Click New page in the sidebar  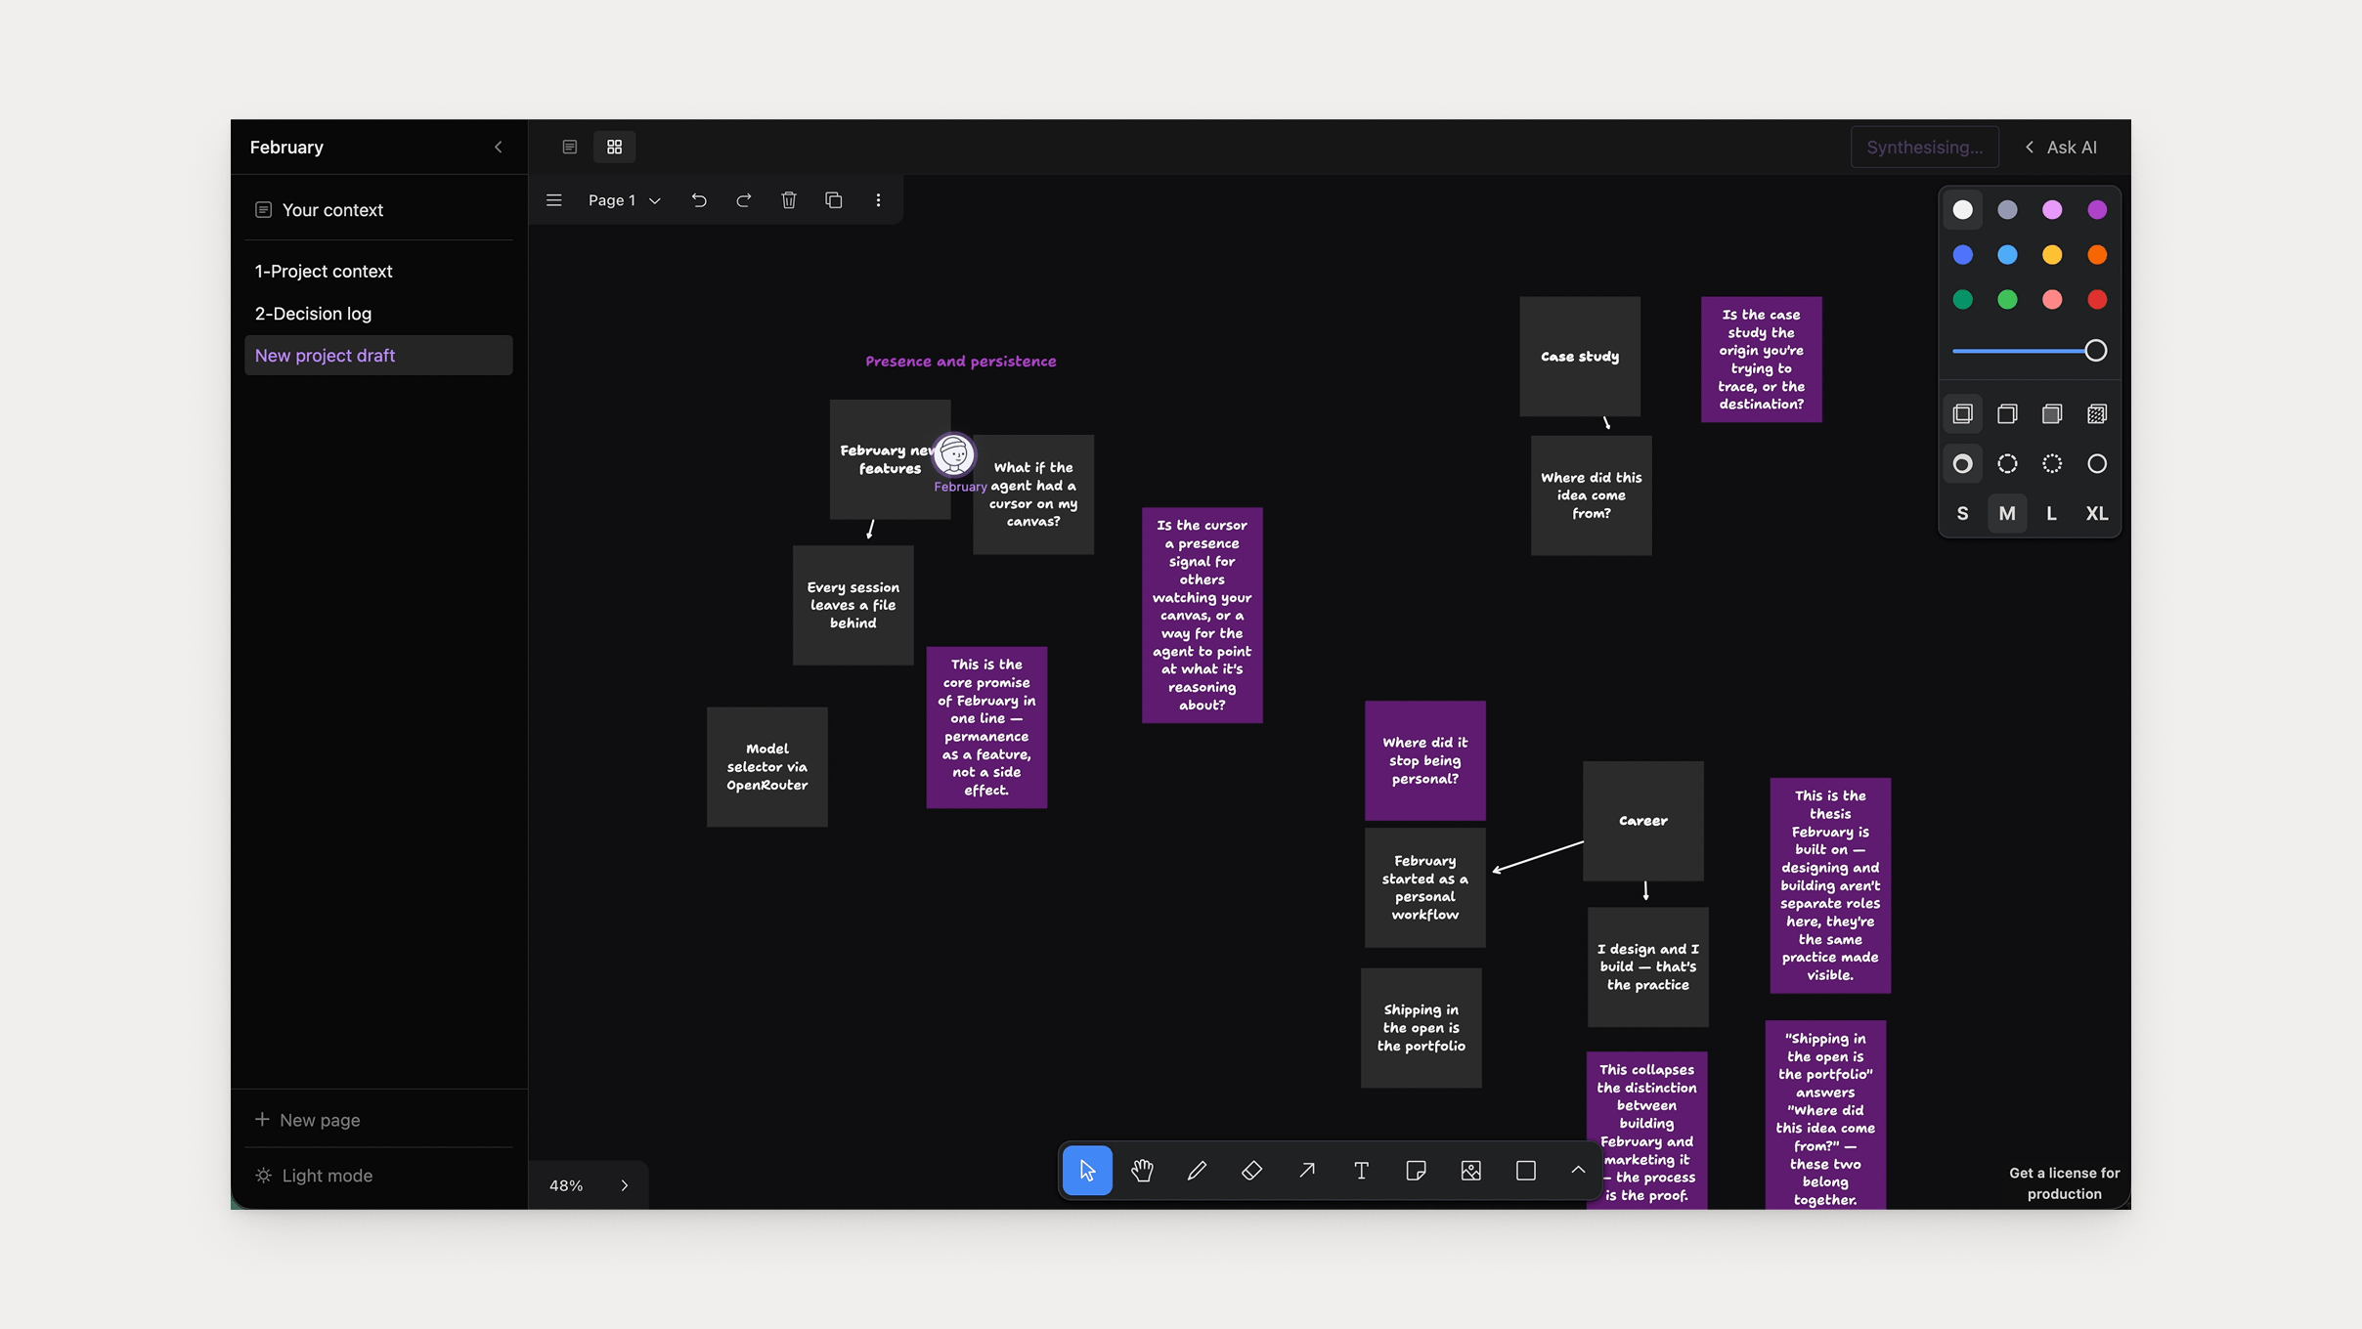320,1119
